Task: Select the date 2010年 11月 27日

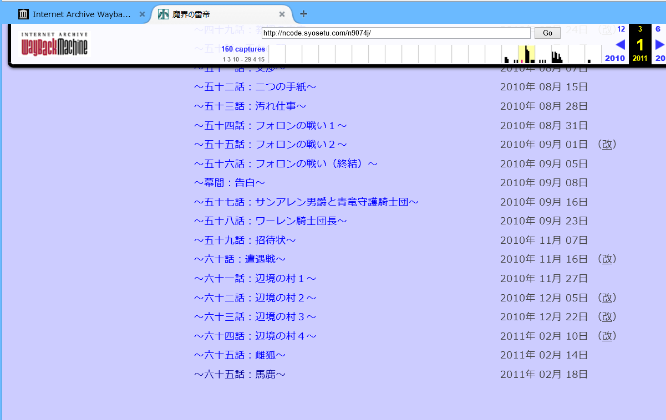Action: [544, 279]
